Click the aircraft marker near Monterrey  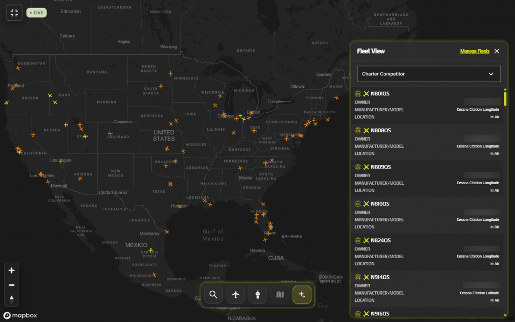(167, 232)
